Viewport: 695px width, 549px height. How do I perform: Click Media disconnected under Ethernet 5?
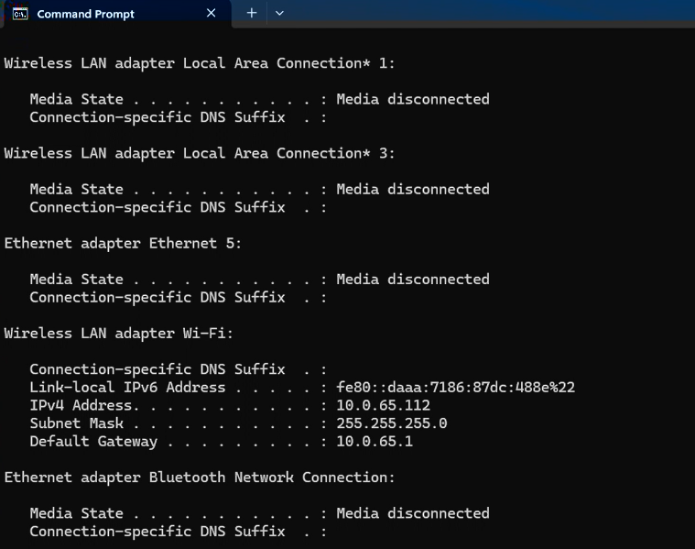(413, 280)
